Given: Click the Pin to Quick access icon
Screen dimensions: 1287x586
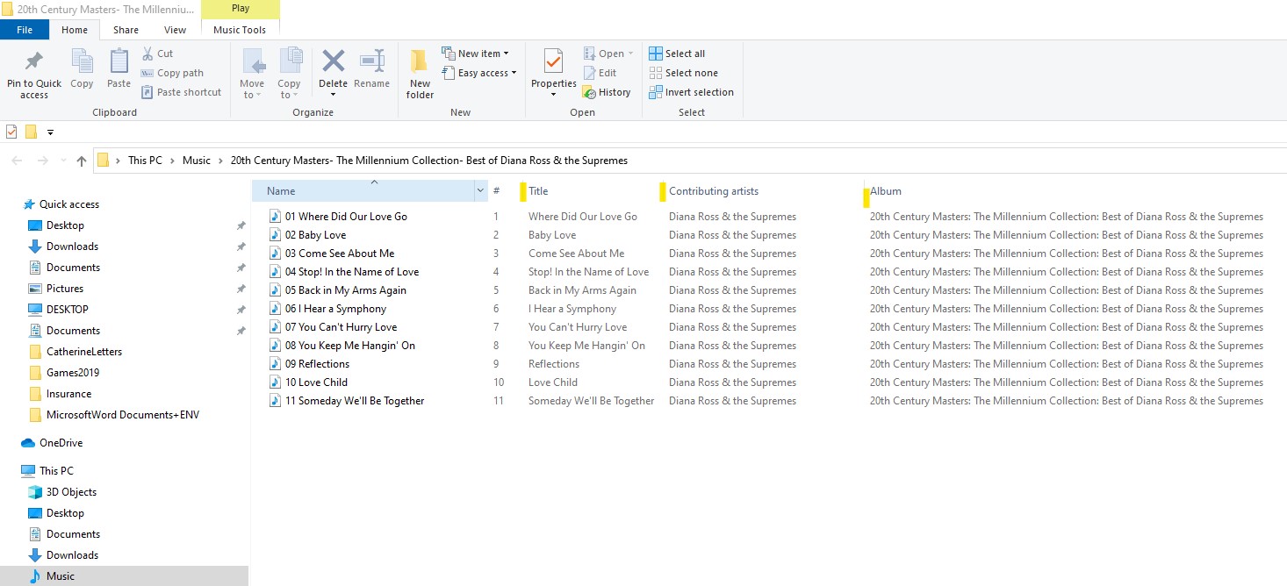Looking at the screenshot, I should (34, 61).
